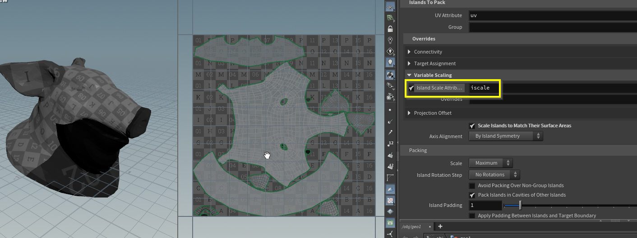The image size is (637, 238).
Task: Click the lock display toolbar icon
Action: tap(390, 29)
